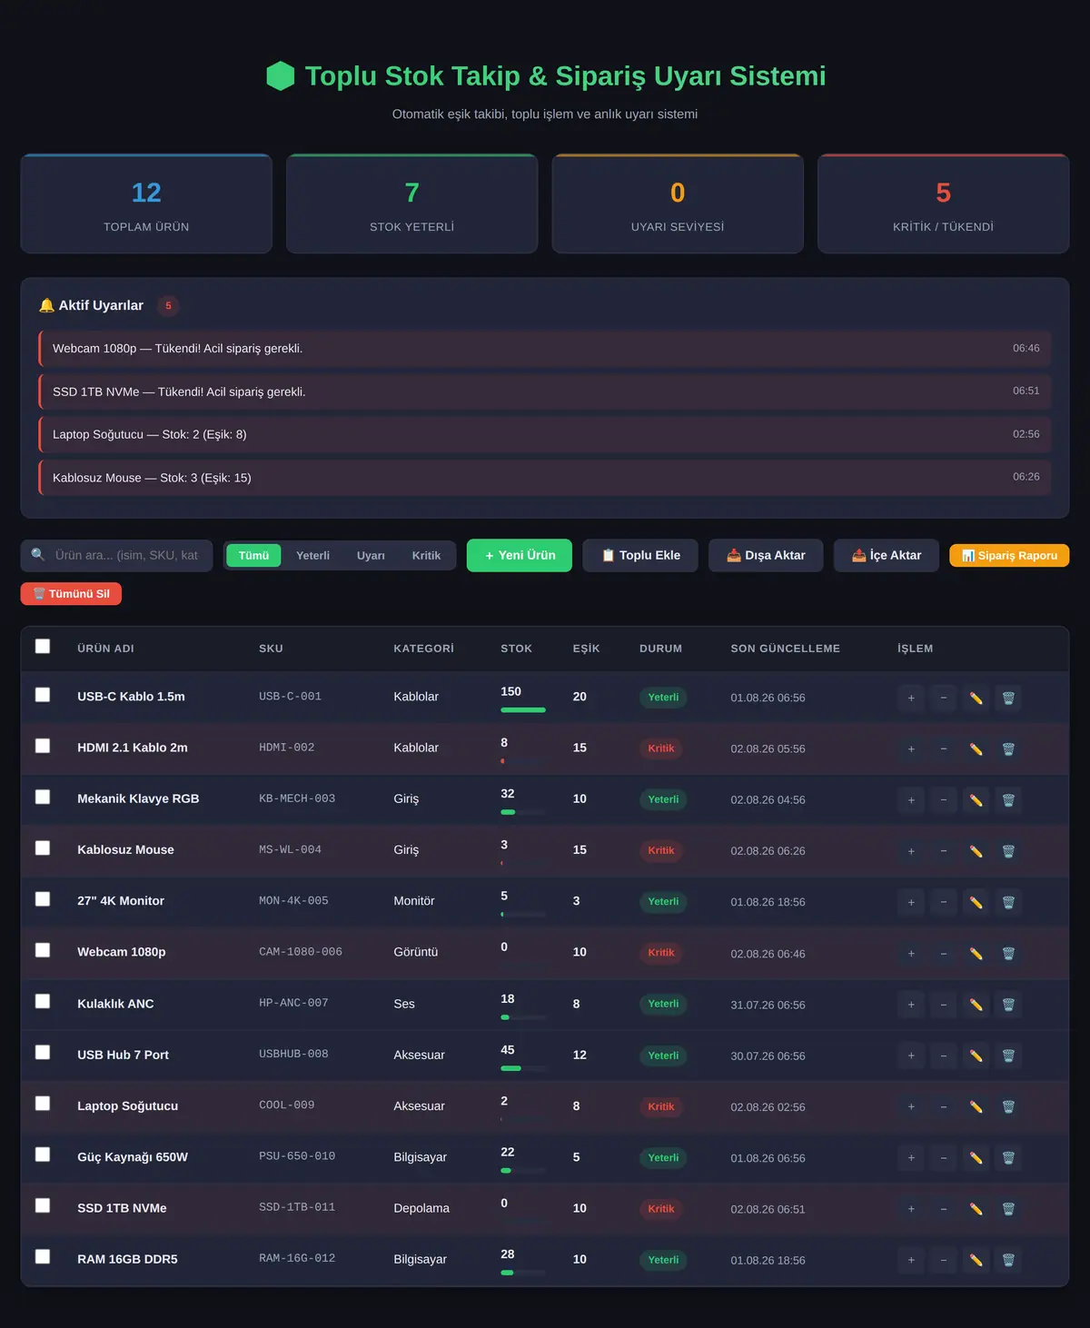Delete the 27" 4K Monitor row
The image size is (1090, 1328).
click(1008, 902)
